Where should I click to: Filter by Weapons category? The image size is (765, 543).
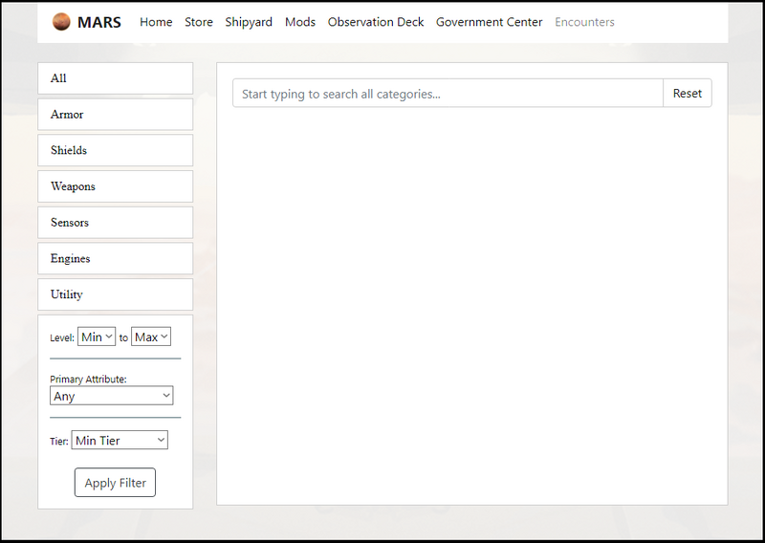pyautogui.click(x=115, y=186)
